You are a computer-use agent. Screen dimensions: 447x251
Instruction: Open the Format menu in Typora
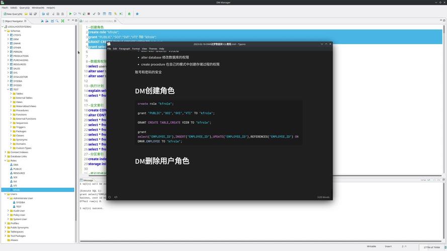point(136,49)
